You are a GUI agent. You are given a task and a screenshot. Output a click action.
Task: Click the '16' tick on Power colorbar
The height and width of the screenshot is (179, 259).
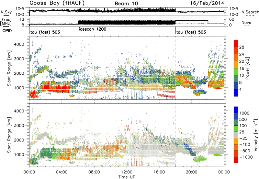point(242,68)
